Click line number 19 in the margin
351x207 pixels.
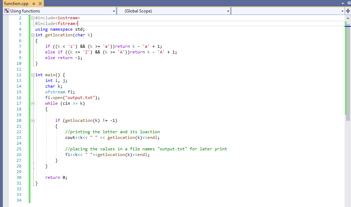click(x=19, y=115)
